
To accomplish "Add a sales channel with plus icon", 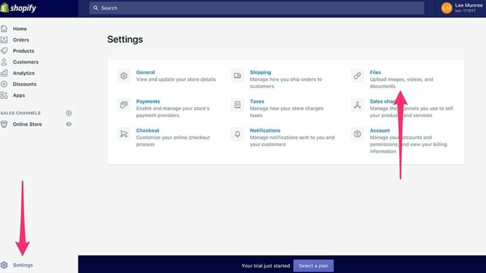I will click(x=69, y=113).
